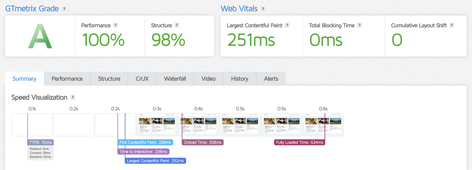Select the filmstrip thumbnail under 0.4s
The width and height of the screenshot is (472, 170).
click(198, 125)
